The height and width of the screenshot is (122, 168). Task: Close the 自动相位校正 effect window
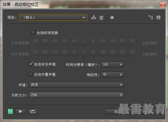pyautogui.click(x=163, y=5)
